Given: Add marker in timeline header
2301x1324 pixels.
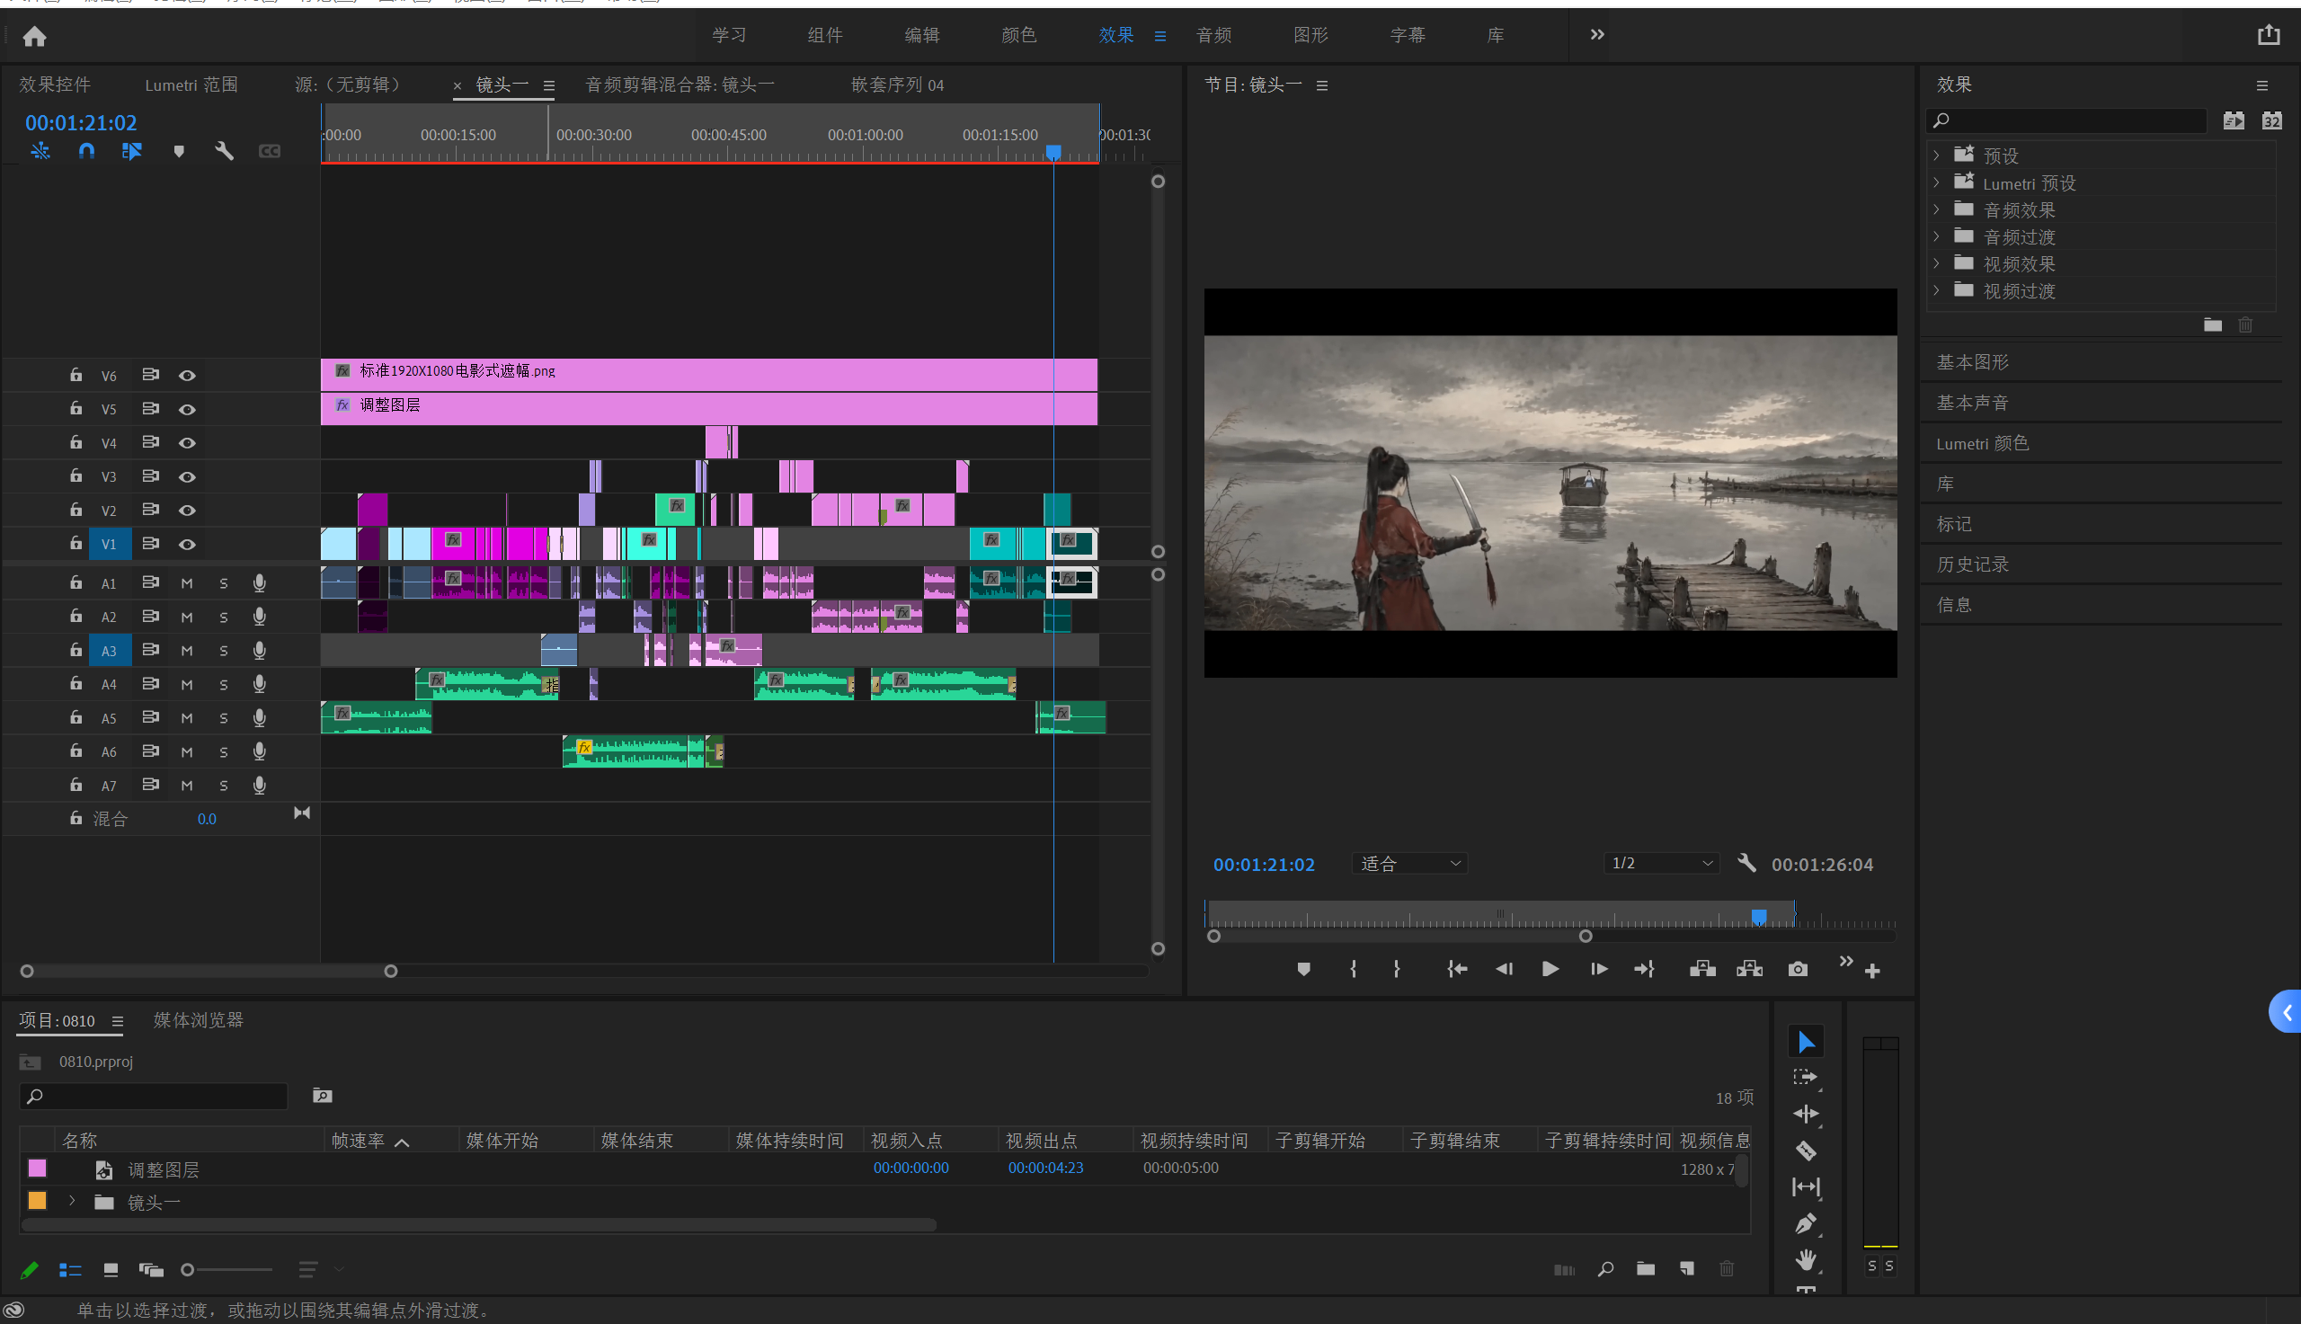Looking at the screenshot, I should click(179, 151).
